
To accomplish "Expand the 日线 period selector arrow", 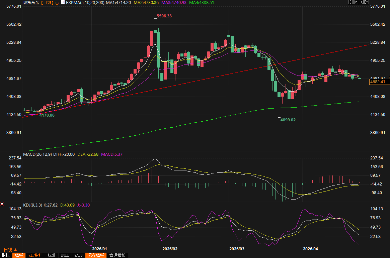I will (15, 250).
